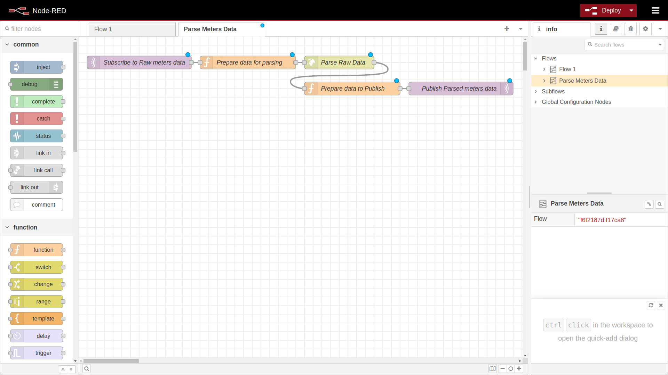
Task: Select the info sidebar tab icon
Action: click(x=601, y=29)
